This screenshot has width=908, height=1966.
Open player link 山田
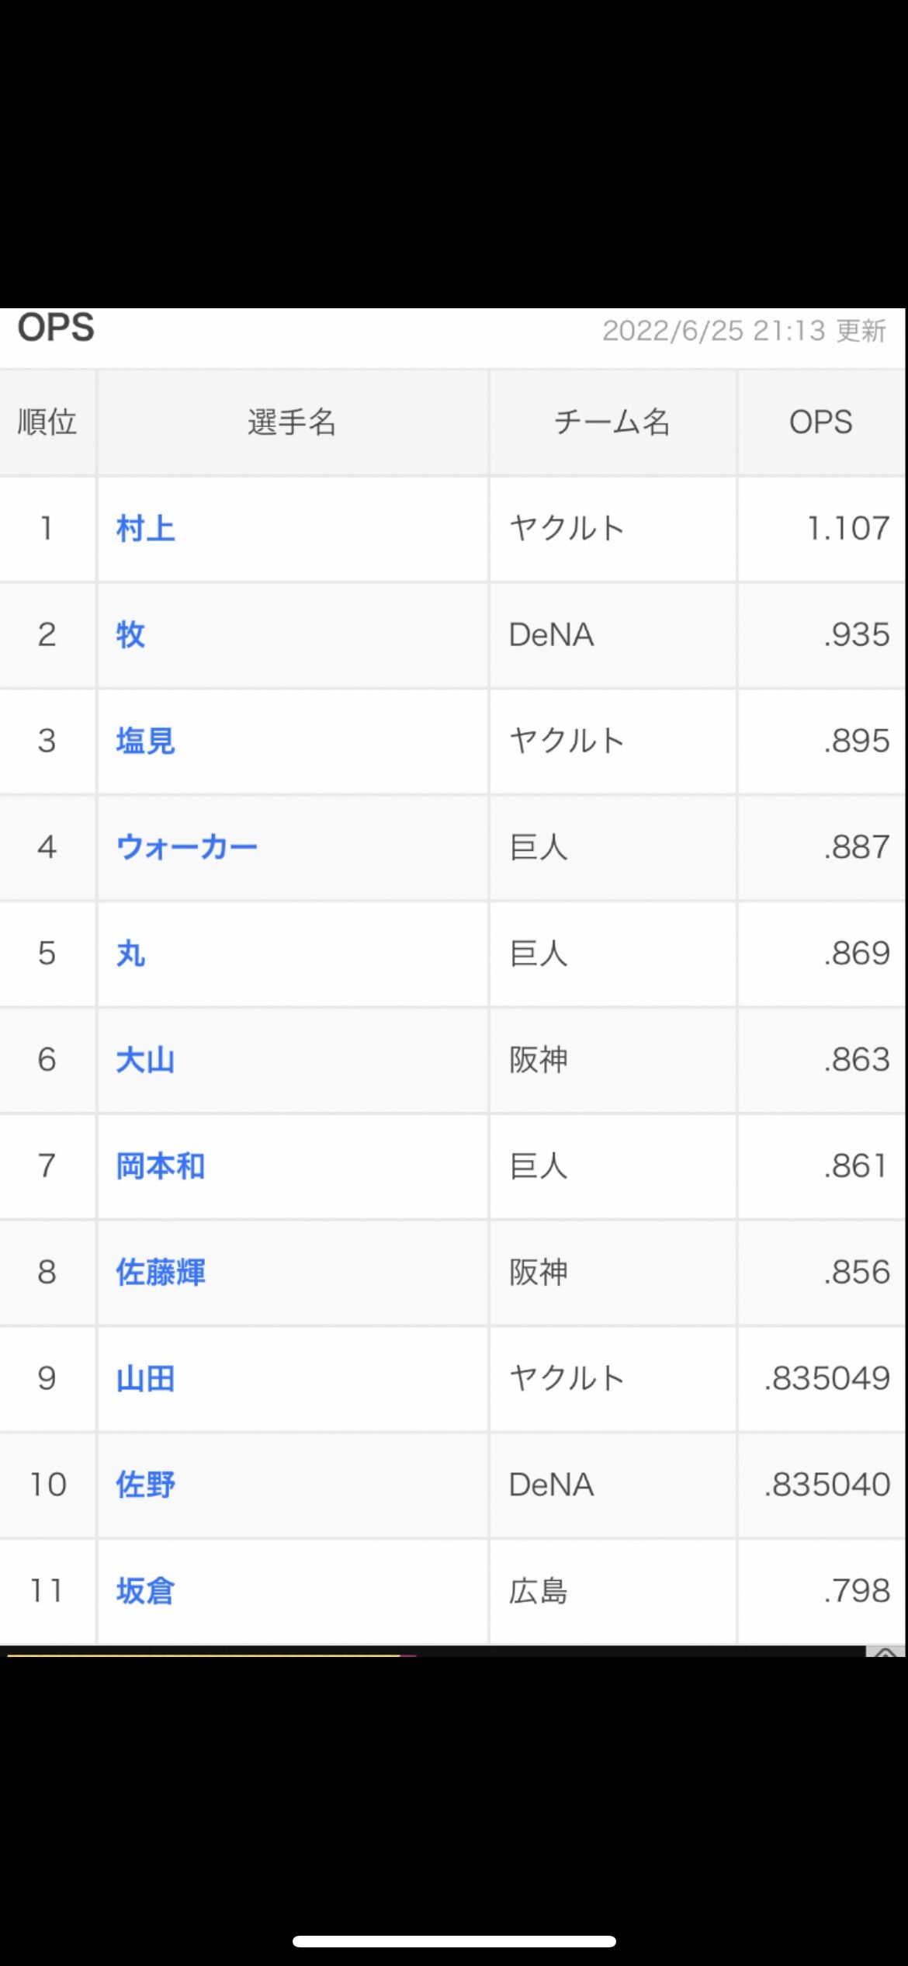(x=145, y=1379)
